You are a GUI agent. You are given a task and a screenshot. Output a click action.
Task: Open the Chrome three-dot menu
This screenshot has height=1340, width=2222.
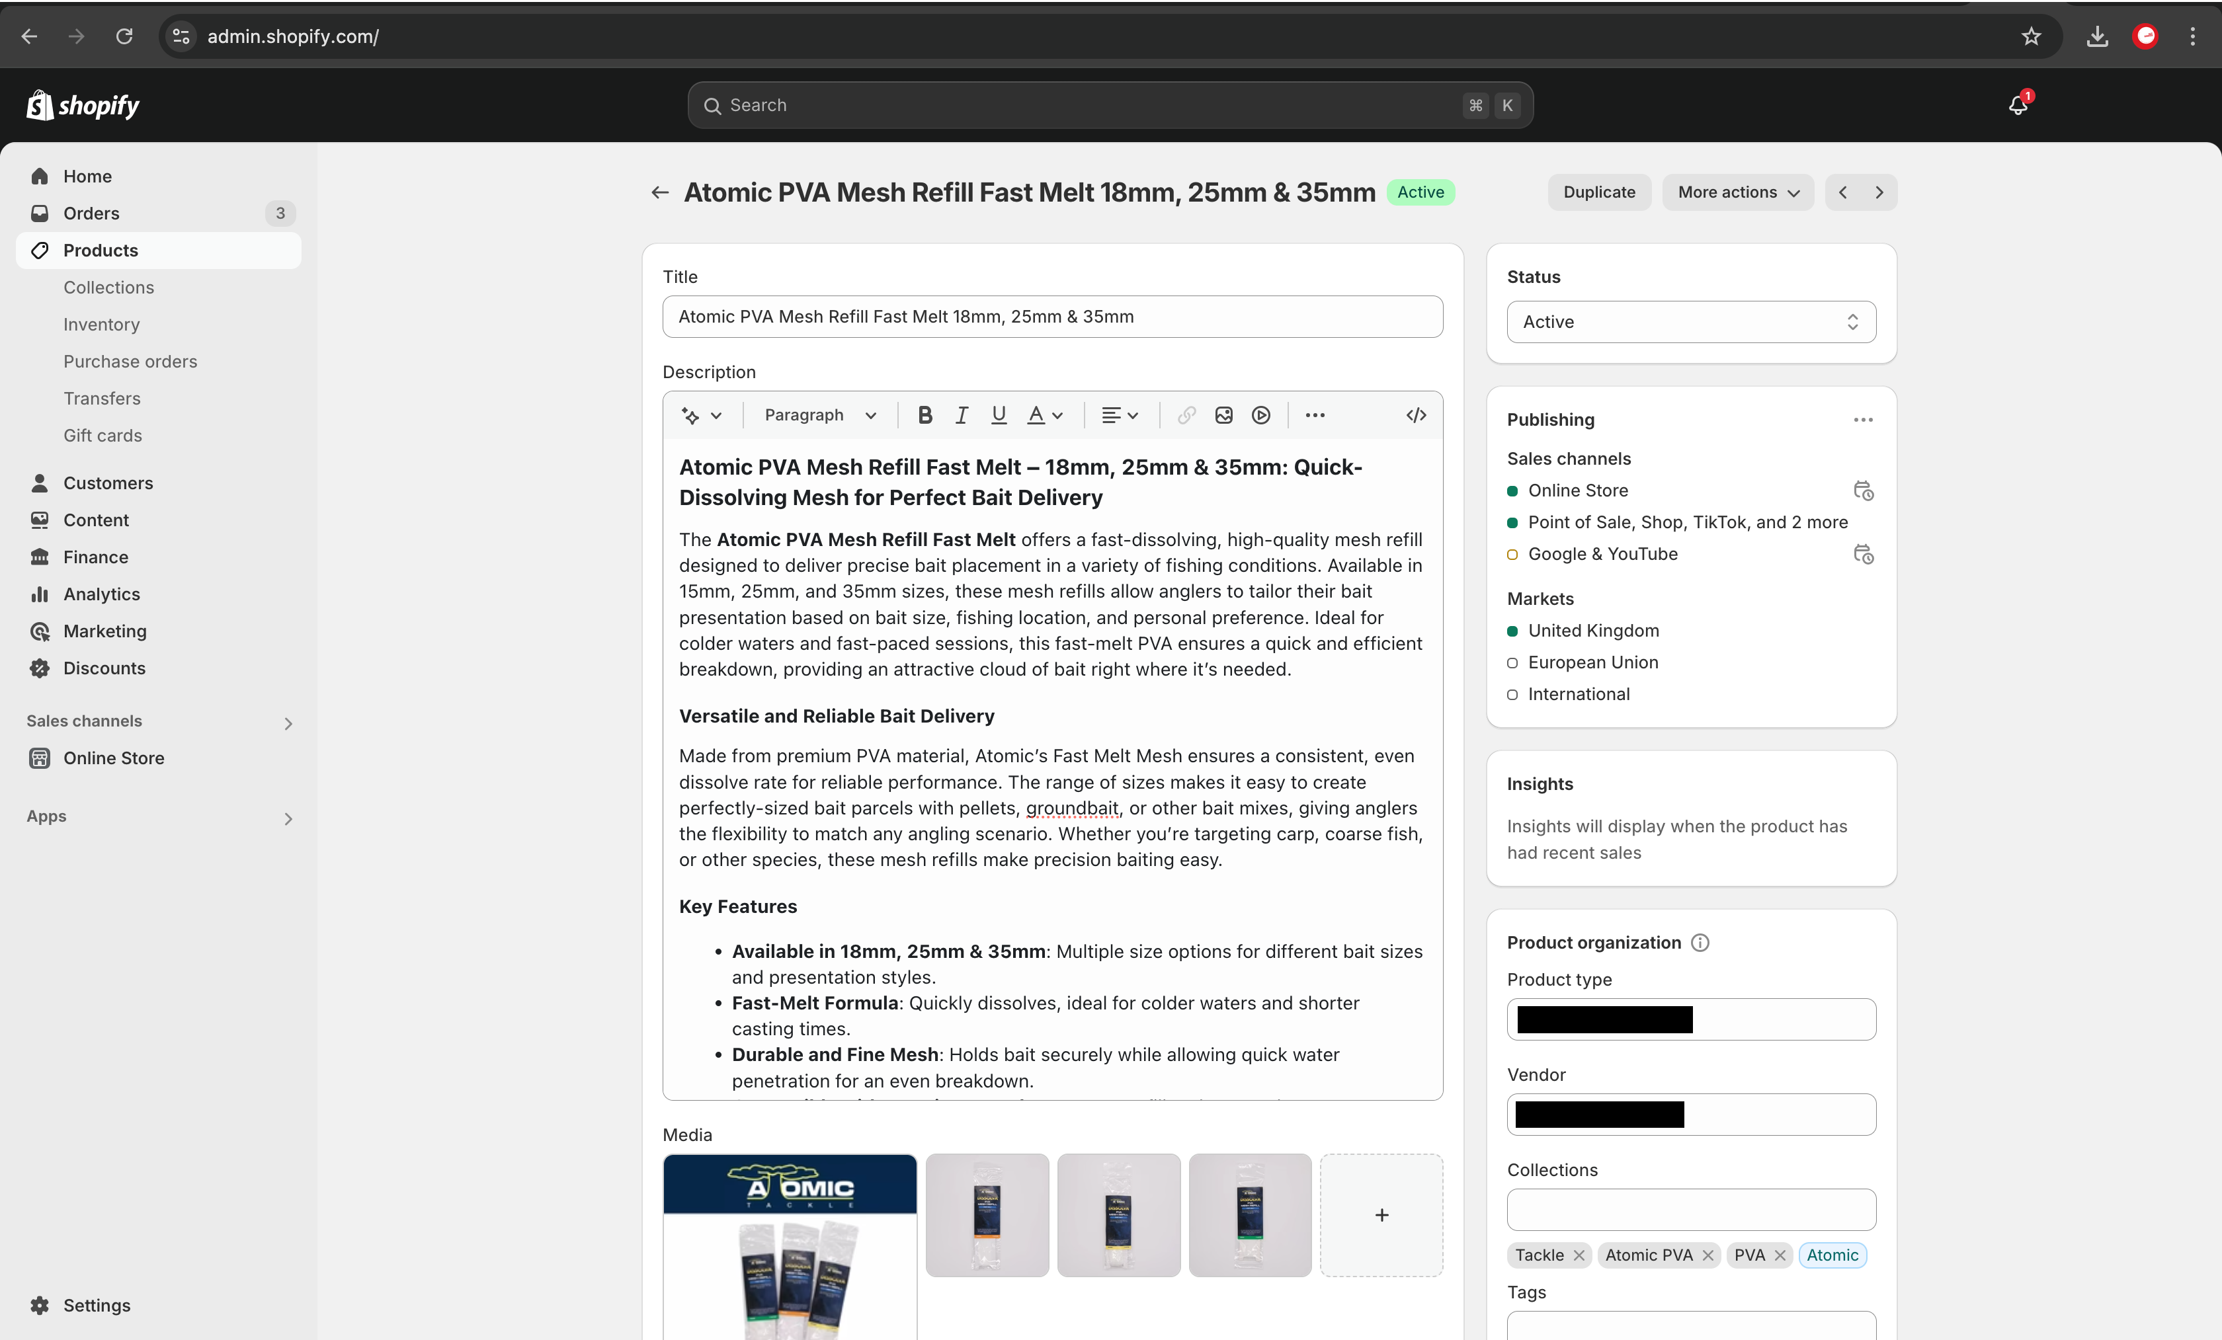pyautogui.click(x=2193, y=36)
